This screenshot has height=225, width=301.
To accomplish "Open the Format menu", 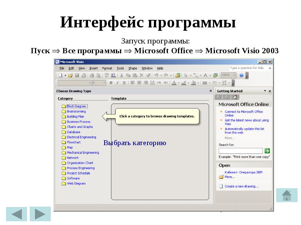I will [x=107, y=68].
